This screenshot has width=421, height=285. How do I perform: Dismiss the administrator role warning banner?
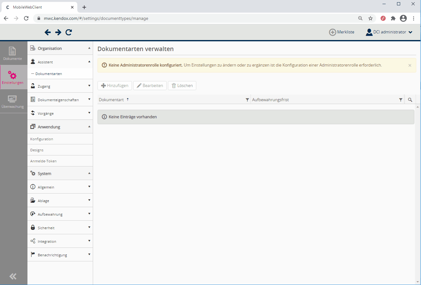coord(410,65)
